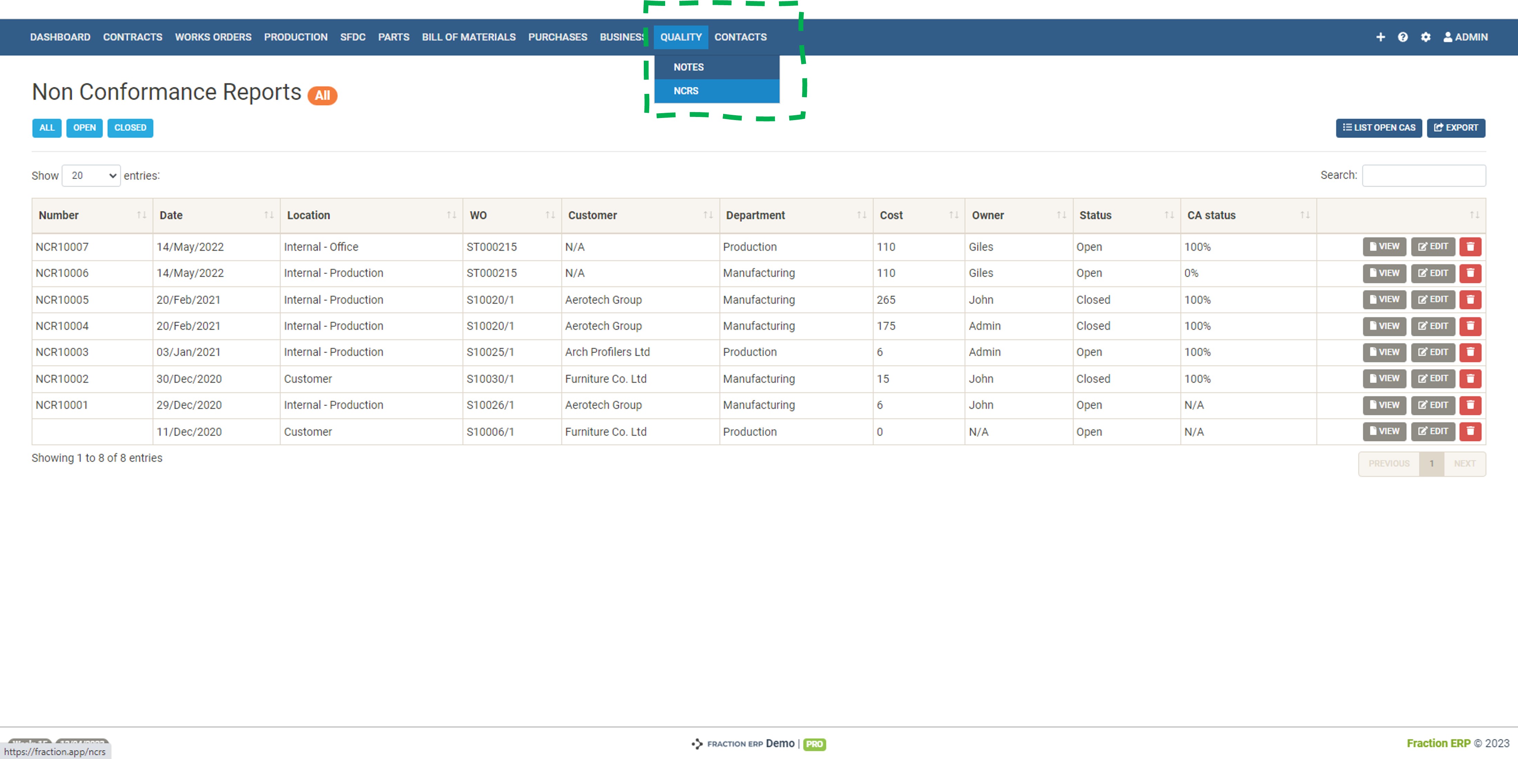The width and height of the screenshot is (1518, 759).
Task: View the NCR10001 record
Action: 1384,405
